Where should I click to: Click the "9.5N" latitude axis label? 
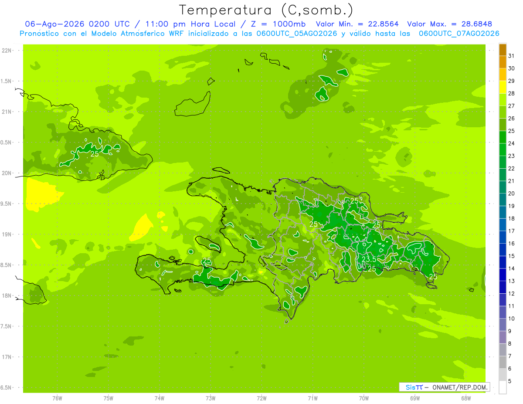point(6,204)
